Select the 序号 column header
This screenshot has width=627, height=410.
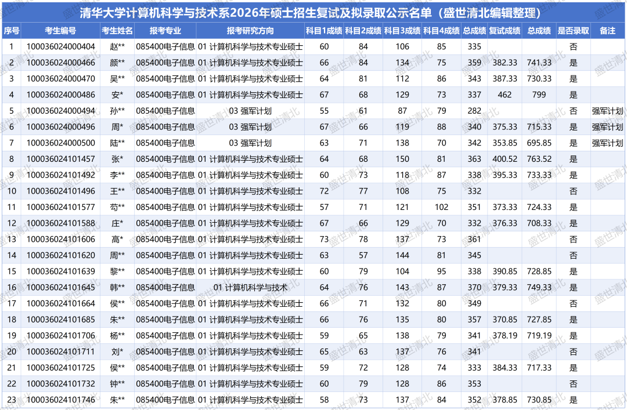(x=11, y=31)
